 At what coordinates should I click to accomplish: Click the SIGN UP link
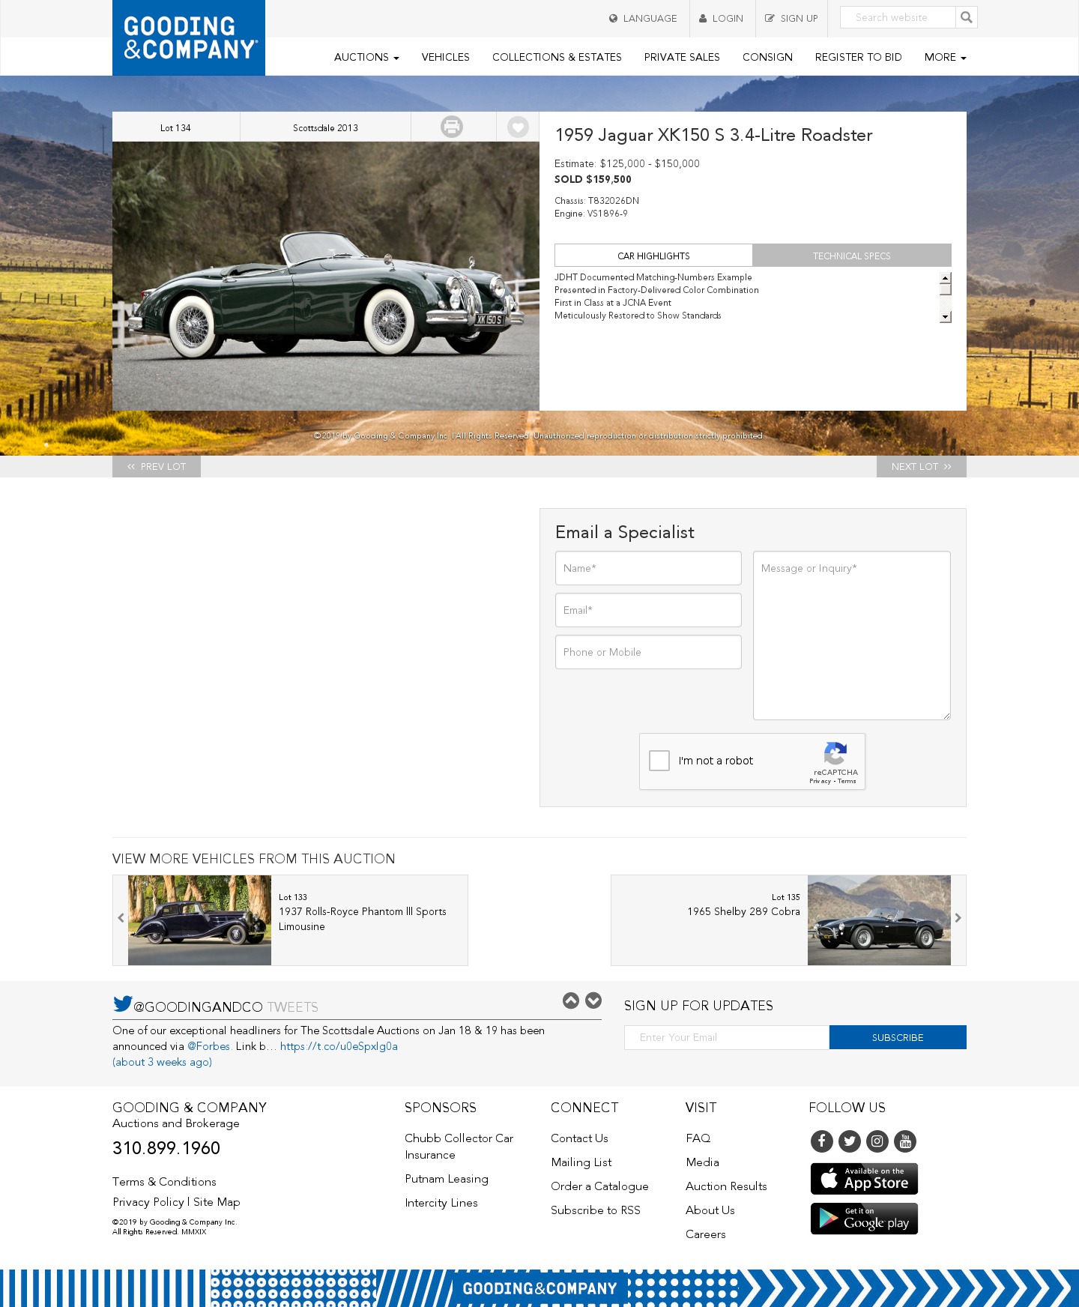pyautogui.click(x=791, y=18)
